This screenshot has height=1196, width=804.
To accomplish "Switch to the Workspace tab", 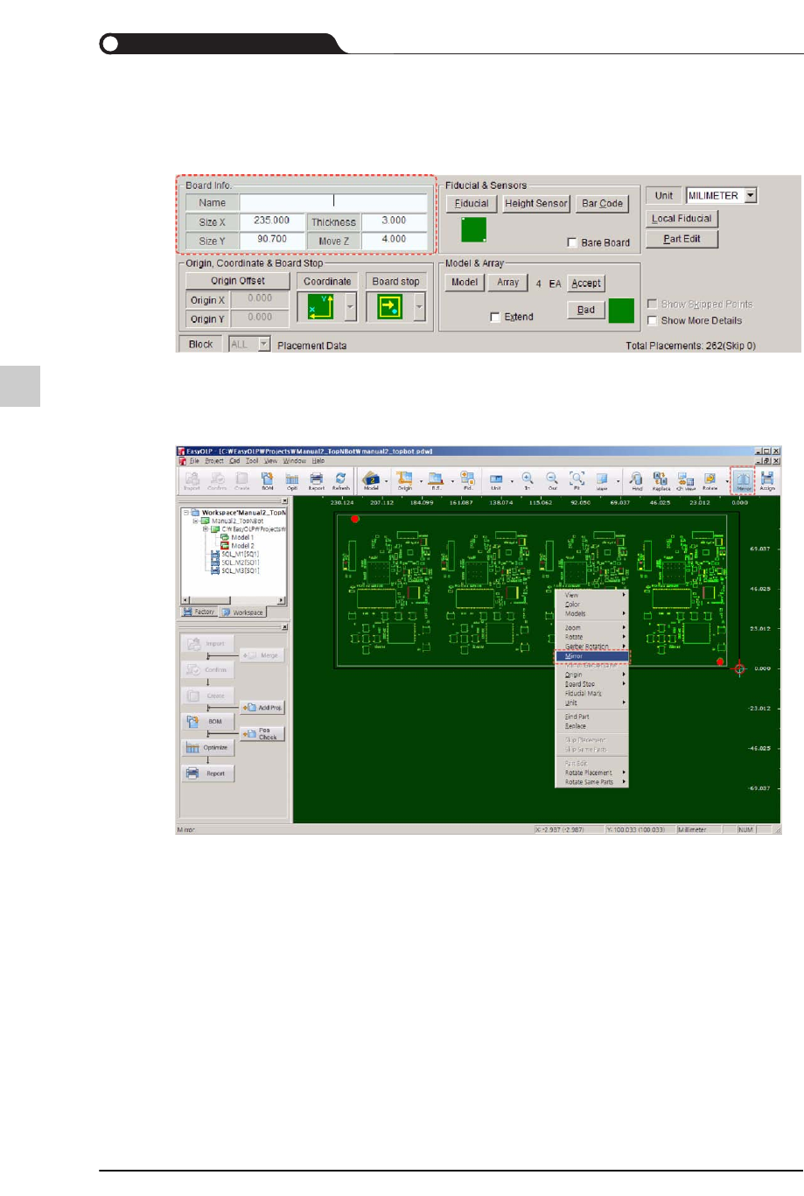I will 243,612.
